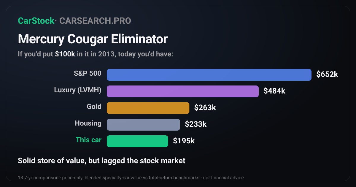This screenshot has width=356, height=187.
Task: Click the green This car bar
Action: pos(137,141)
